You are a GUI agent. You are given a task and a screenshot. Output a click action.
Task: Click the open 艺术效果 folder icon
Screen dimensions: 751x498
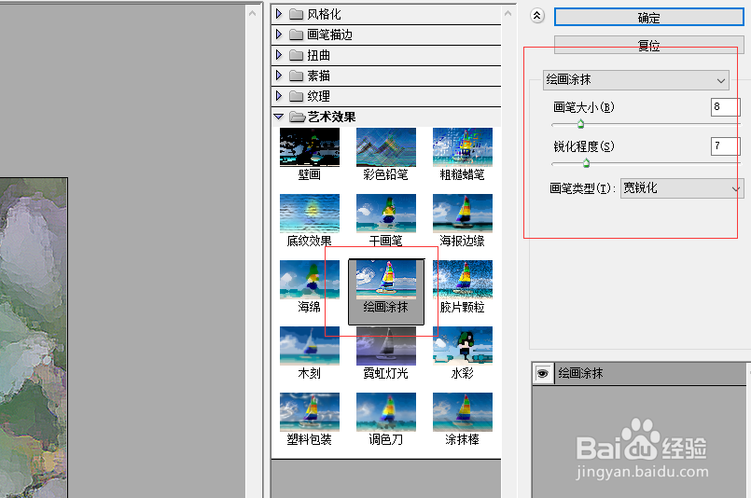[298, 117]
